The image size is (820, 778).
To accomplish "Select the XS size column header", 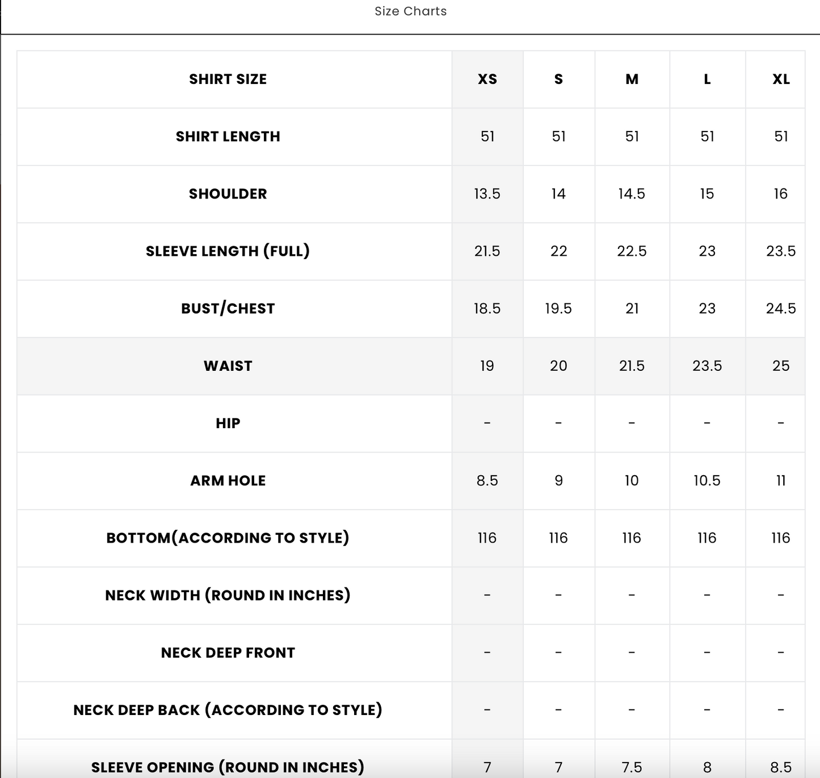I will click(x=487, y=79).
